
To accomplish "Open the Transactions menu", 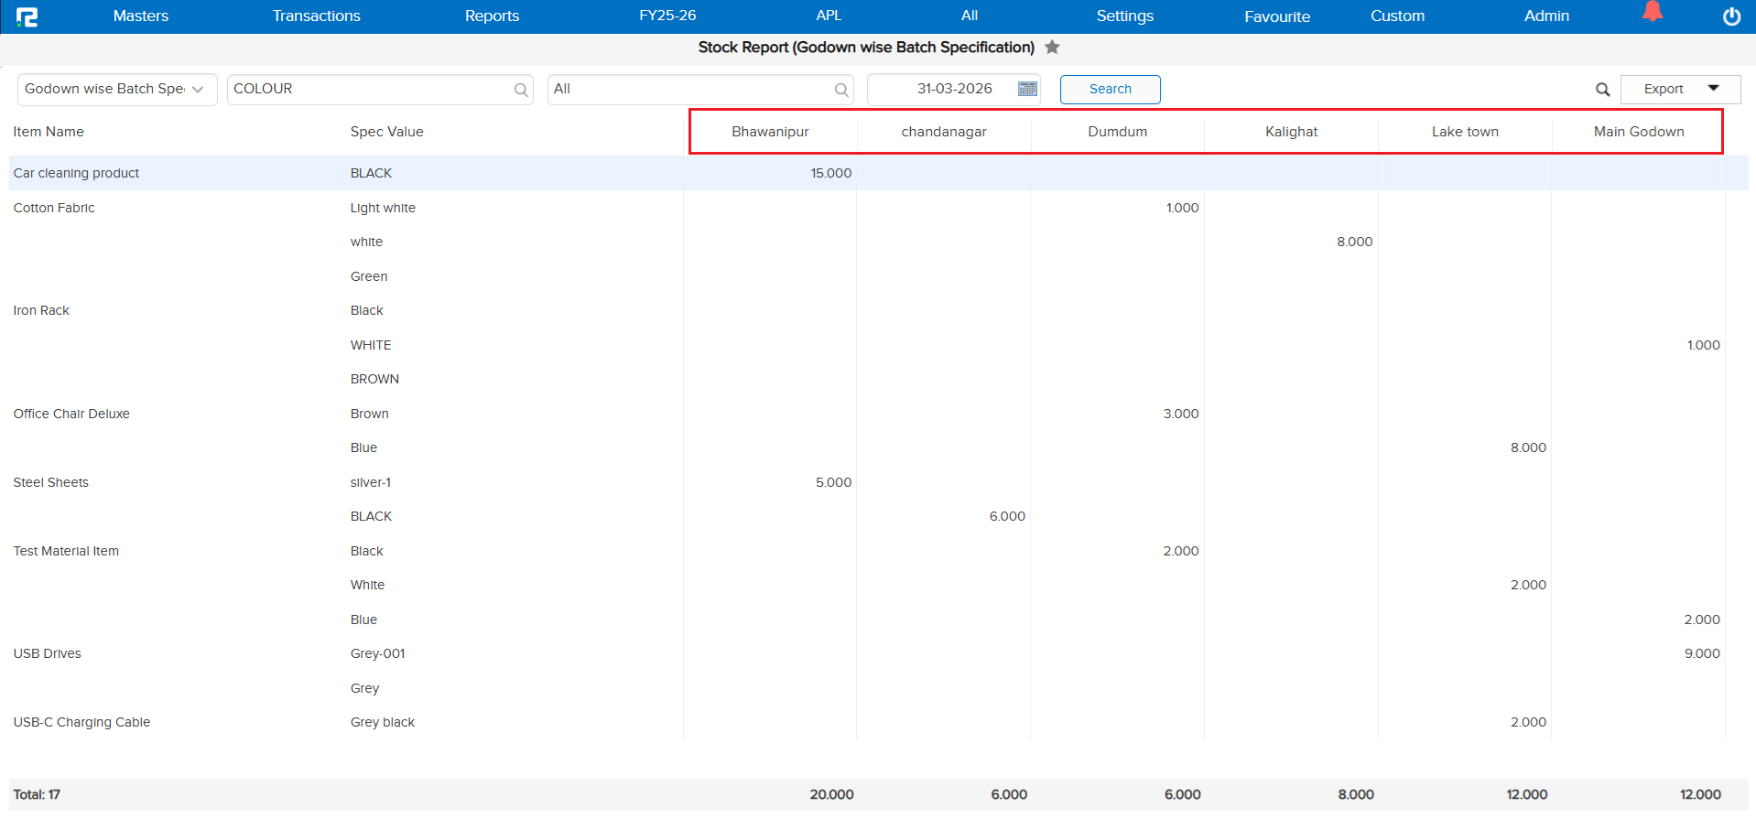I will pyautogui.click(x=316, y=16).
